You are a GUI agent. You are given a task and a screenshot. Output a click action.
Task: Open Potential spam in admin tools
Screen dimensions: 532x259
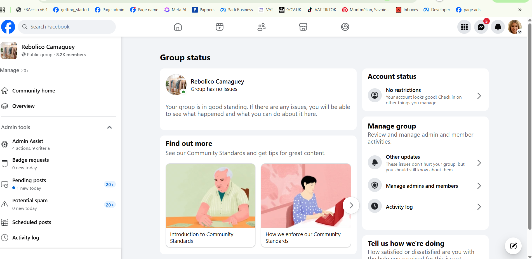tap(58, 204)
